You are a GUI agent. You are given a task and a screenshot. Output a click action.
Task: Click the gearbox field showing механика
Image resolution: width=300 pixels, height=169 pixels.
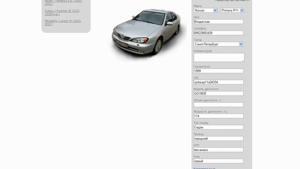218,150
